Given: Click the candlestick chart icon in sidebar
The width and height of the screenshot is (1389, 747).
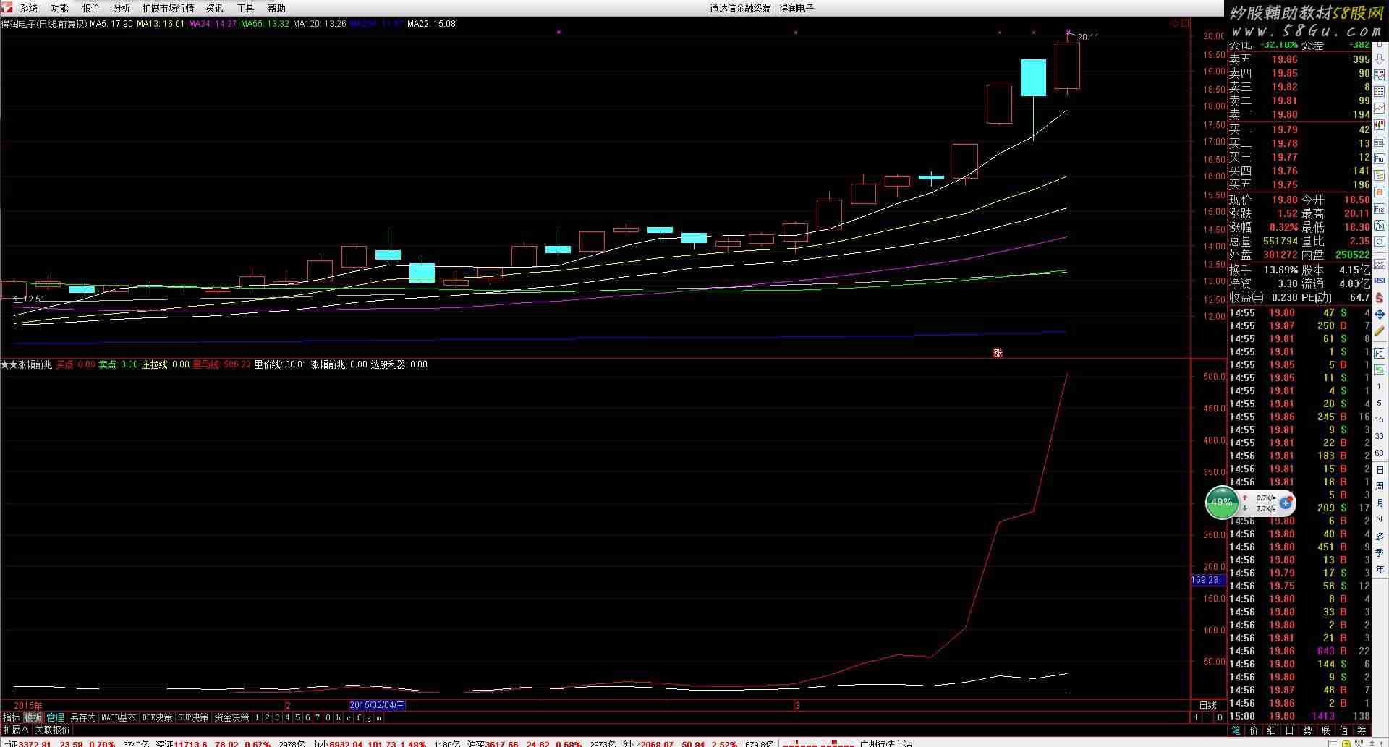Looking at the screenshot, I should point(1380,124).
